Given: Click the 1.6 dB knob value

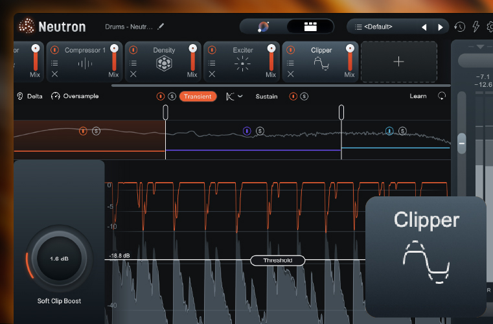Looking at the screenshot, I should tap(59, 259).
